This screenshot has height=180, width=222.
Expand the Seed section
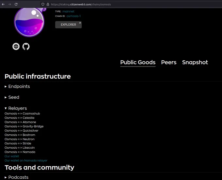point(12,97)
